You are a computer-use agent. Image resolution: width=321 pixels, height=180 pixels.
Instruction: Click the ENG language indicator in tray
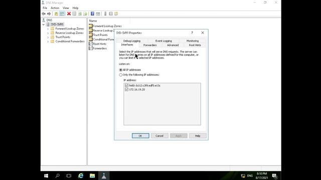click(x=250, y=175)
